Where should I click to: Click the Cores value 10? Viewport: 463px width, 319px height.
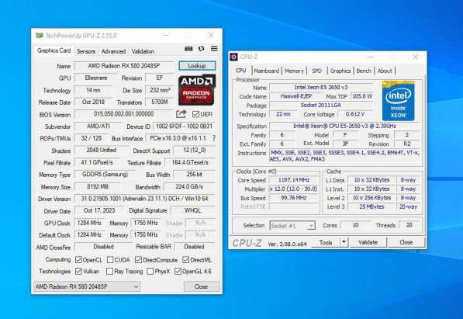click(x=355, y=225)
